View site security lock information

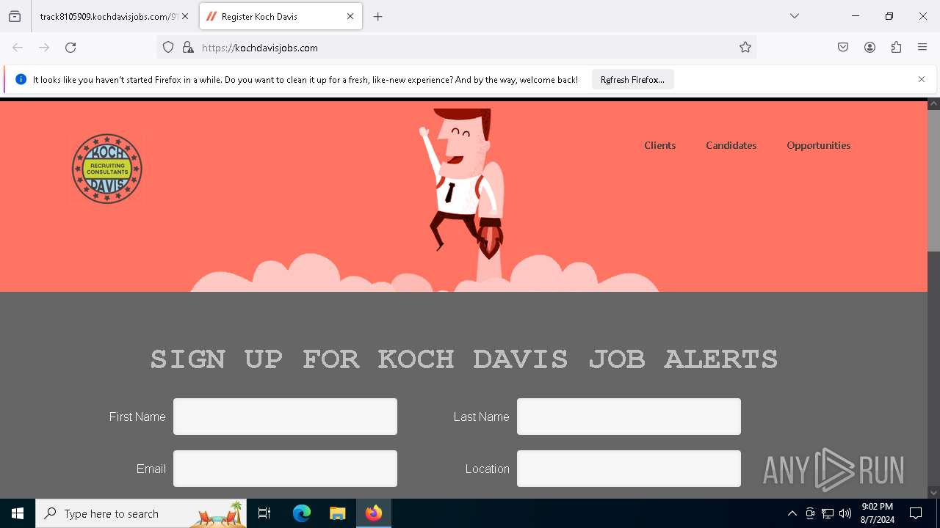point(188,48)
